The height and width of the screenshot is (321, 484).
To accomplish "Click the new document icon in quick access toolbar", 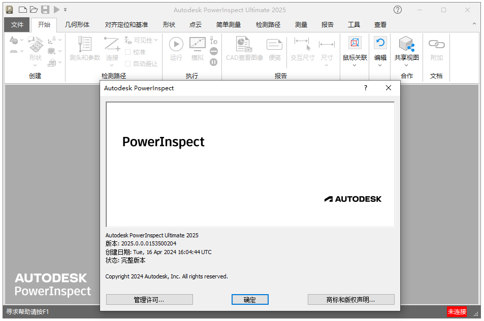I will 22,10.
